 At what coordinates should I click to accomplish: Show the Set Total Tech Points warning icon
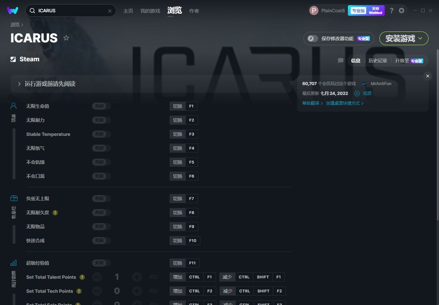[x=79, y=291]
